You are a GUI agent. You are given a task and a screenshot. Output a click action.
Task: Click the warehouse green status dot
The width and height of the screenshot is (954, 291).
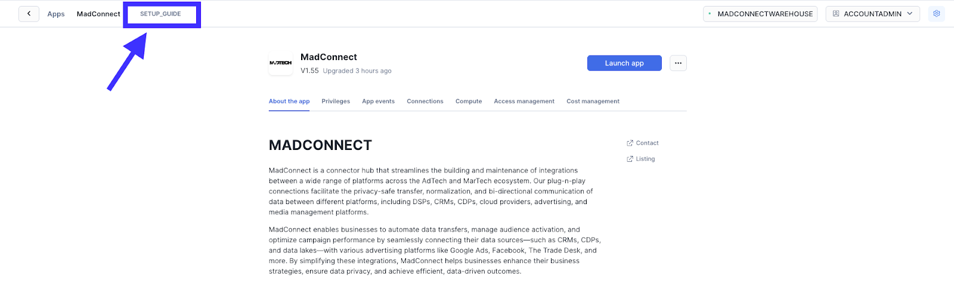coord(710,14)
